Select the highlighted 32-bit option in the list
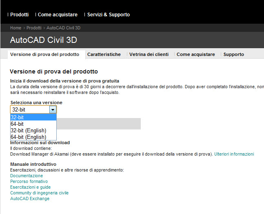The width and height of the screenshot is (264, 214). coord(33,117)
